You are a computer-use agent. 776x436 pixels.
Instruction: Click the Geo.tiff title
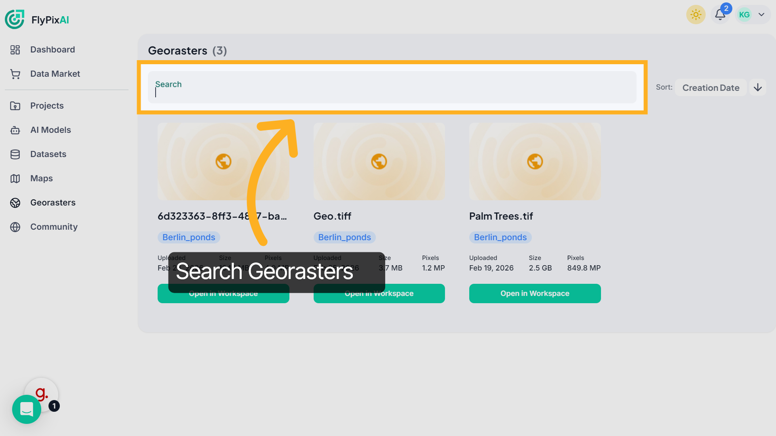pyautogui.click(x=332, y=216)
